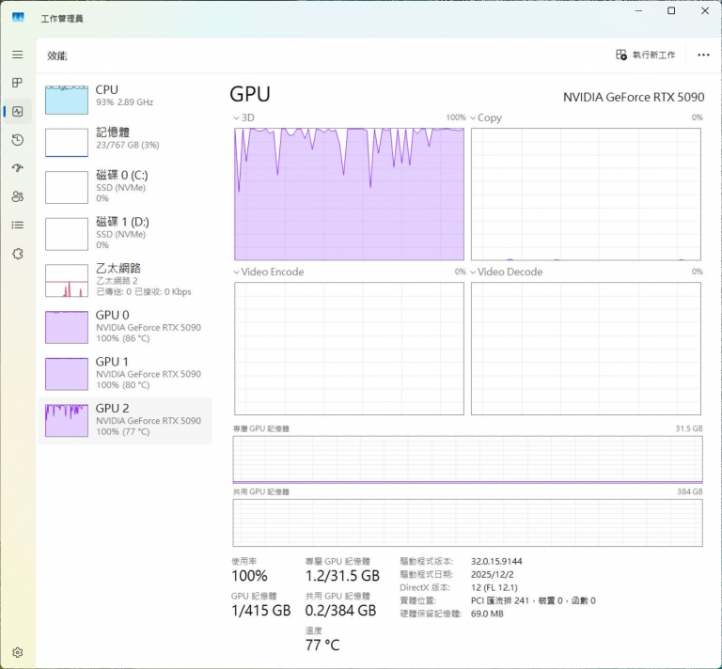Select CPU in the performance list
The height and width of the screenshot is (669, 722).
pyautogui.click(x=124, y=97)
